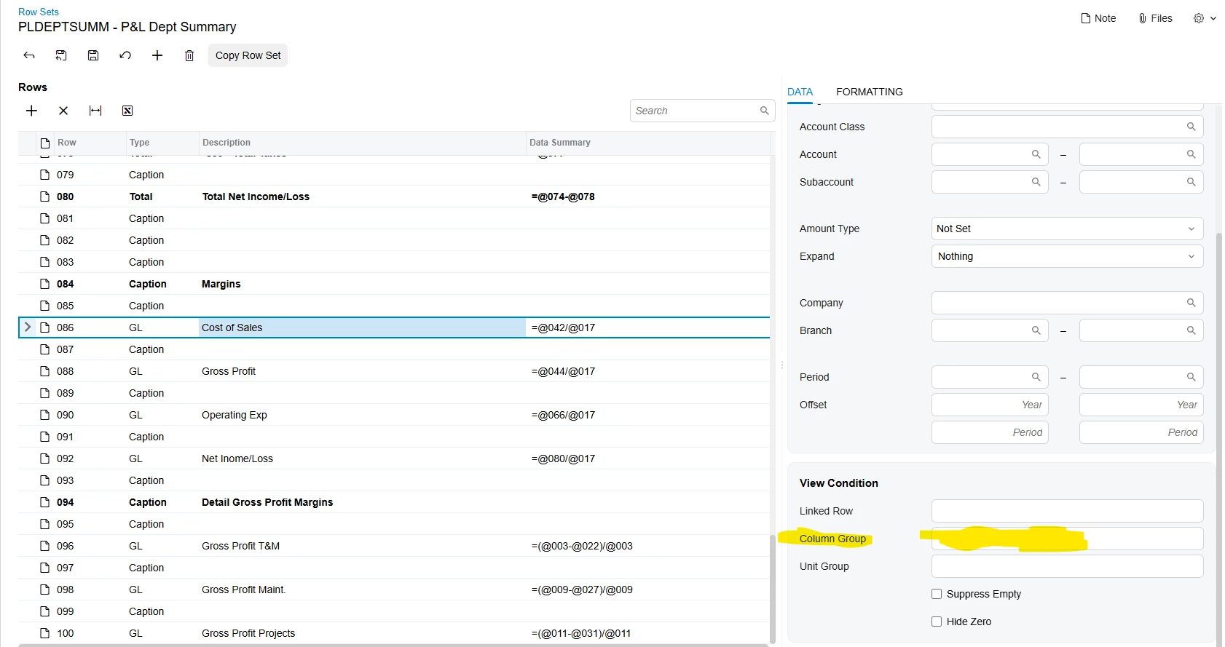The height and width of the screenshot is (647, 1225).
Task: Click the Copy Row Set button
Action: tap(248, 55)
